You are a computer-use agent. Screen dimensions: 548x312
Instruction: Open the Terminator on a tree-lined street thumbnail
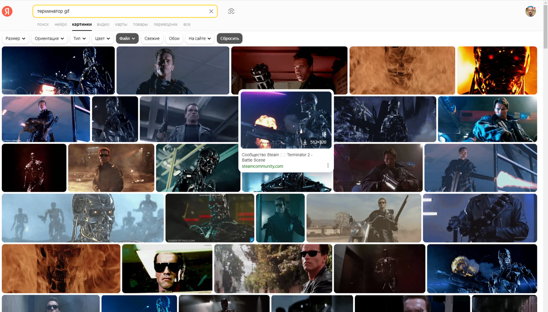pyautogui.click(x=273, y=269)
